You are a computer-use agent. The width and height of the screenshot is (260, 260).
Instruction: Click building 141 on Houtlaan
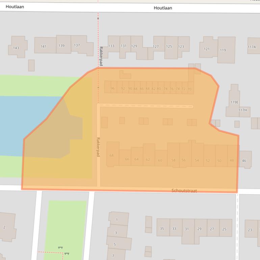click(x=44, y=46)
